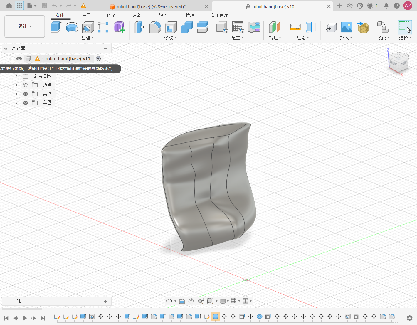Select the Extrude tool in the ribbon
The image size is (417, 325).
56,27
